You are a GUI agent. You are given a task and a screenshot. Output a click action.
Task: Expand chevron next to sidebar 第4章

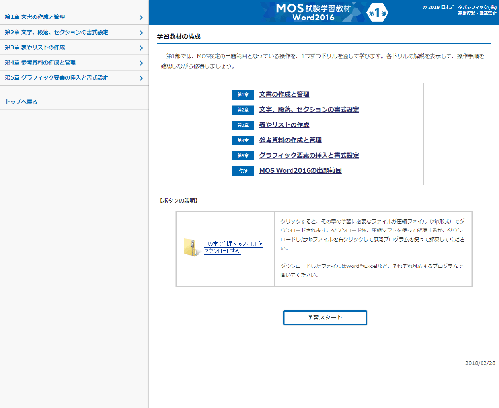point(141,63)
